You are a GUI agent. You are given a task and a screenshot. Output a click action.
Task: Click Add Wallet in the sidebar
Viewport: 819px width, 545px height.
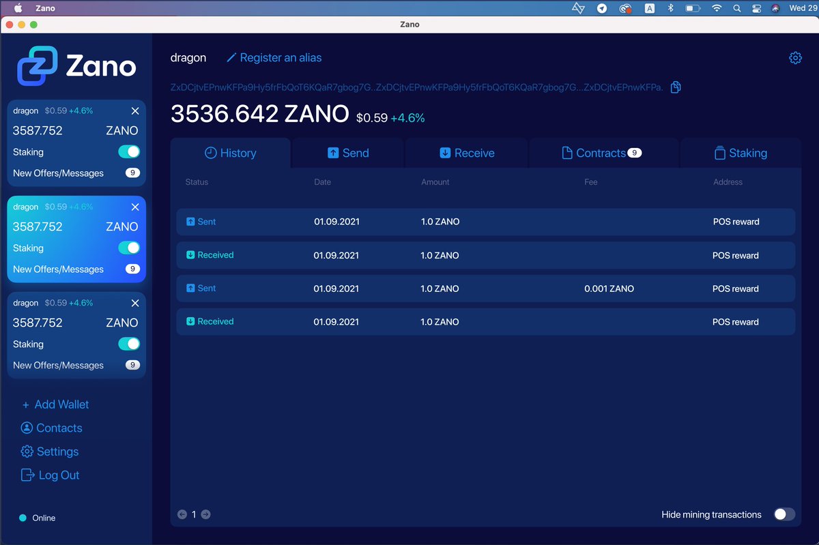click(x=55, y=404)
